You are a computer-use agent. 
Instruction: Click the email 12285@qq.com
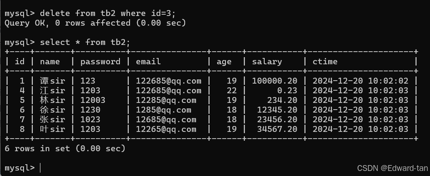166,100
